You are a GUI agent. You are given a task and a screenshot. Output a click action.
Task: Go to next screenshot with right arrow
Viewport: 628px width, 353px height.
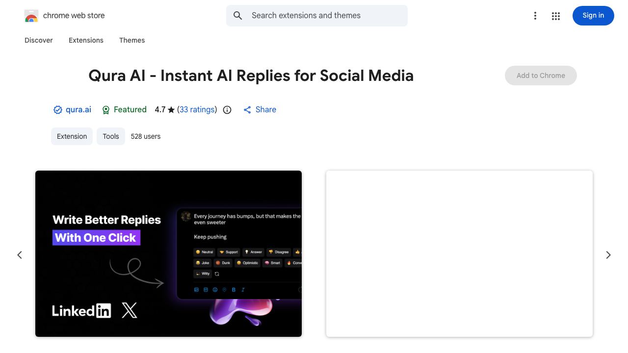(x=608, y=255)
